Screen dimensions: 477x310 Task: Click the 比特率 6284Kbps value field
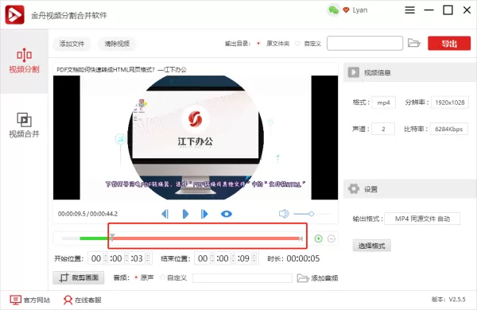tap(448, 129)
